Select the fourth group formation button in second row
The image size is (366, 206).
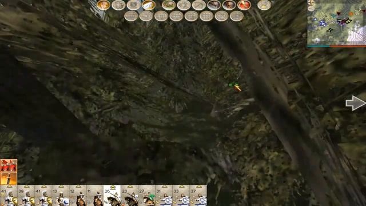coord(176,16)
